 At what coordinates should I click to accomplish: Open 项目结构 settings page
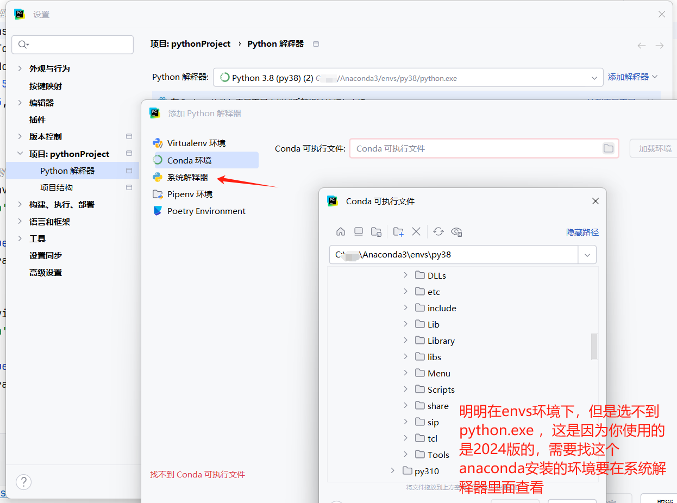point(57,187)
